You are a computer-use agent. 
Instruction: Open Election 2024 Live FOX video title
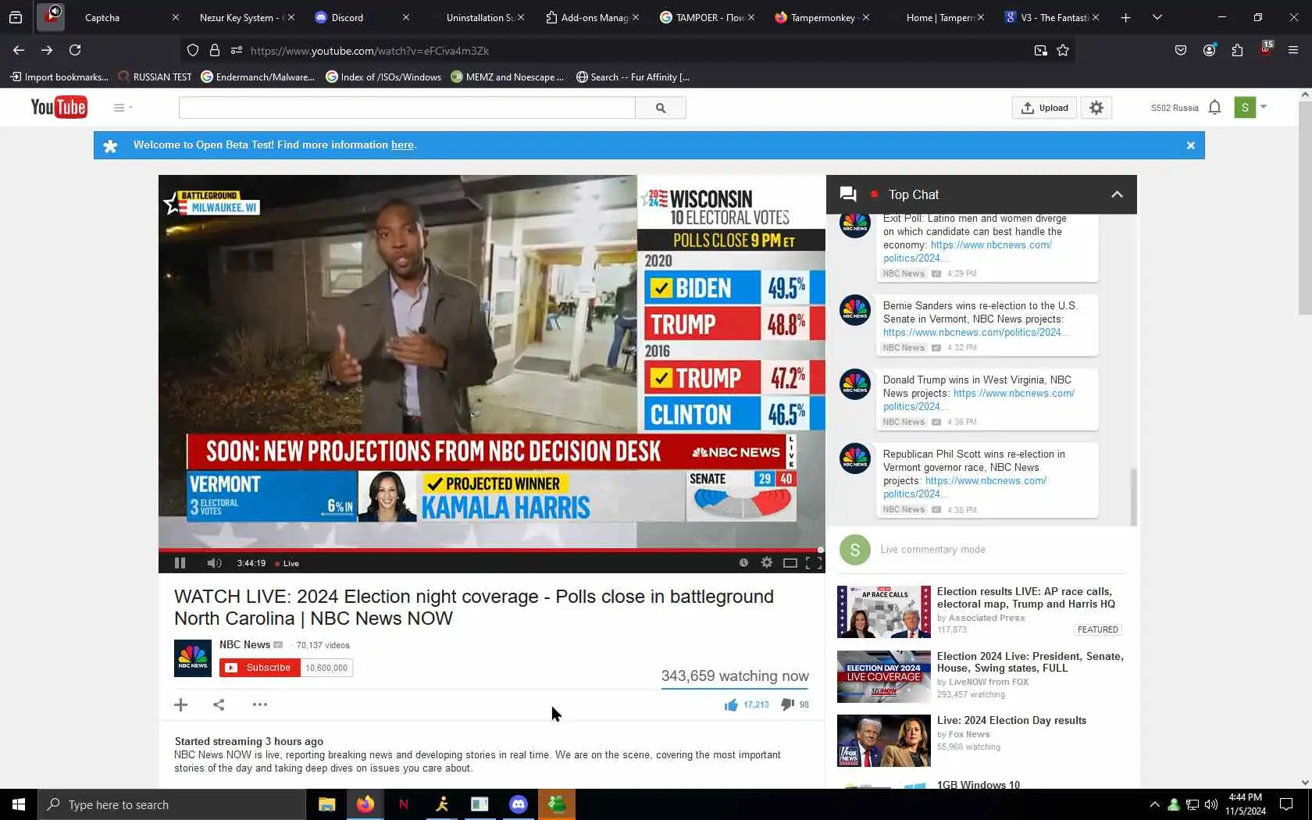point(1030,662)
